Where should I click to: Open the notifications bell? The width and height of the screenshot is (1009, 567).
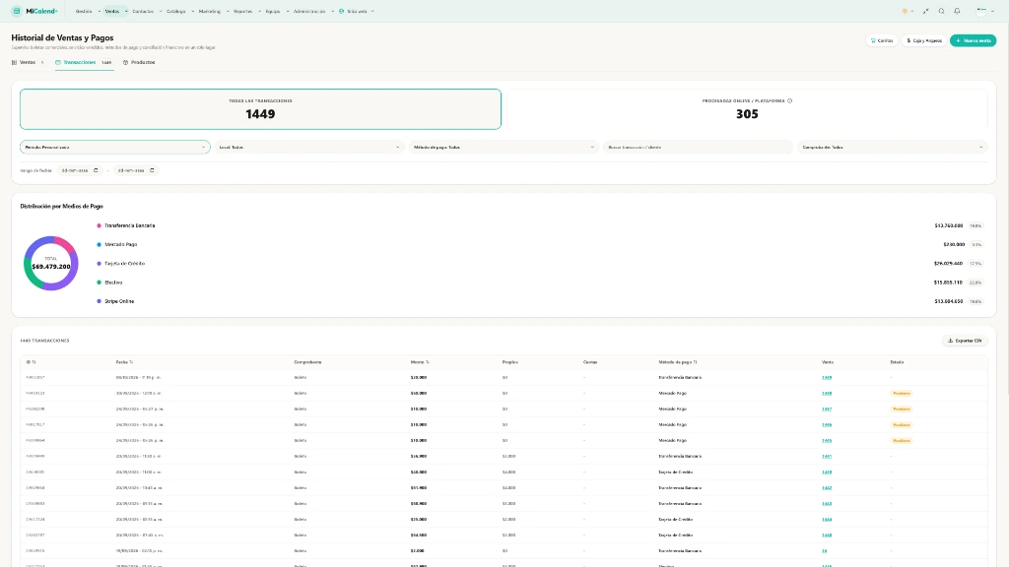(x=957, y=11)
